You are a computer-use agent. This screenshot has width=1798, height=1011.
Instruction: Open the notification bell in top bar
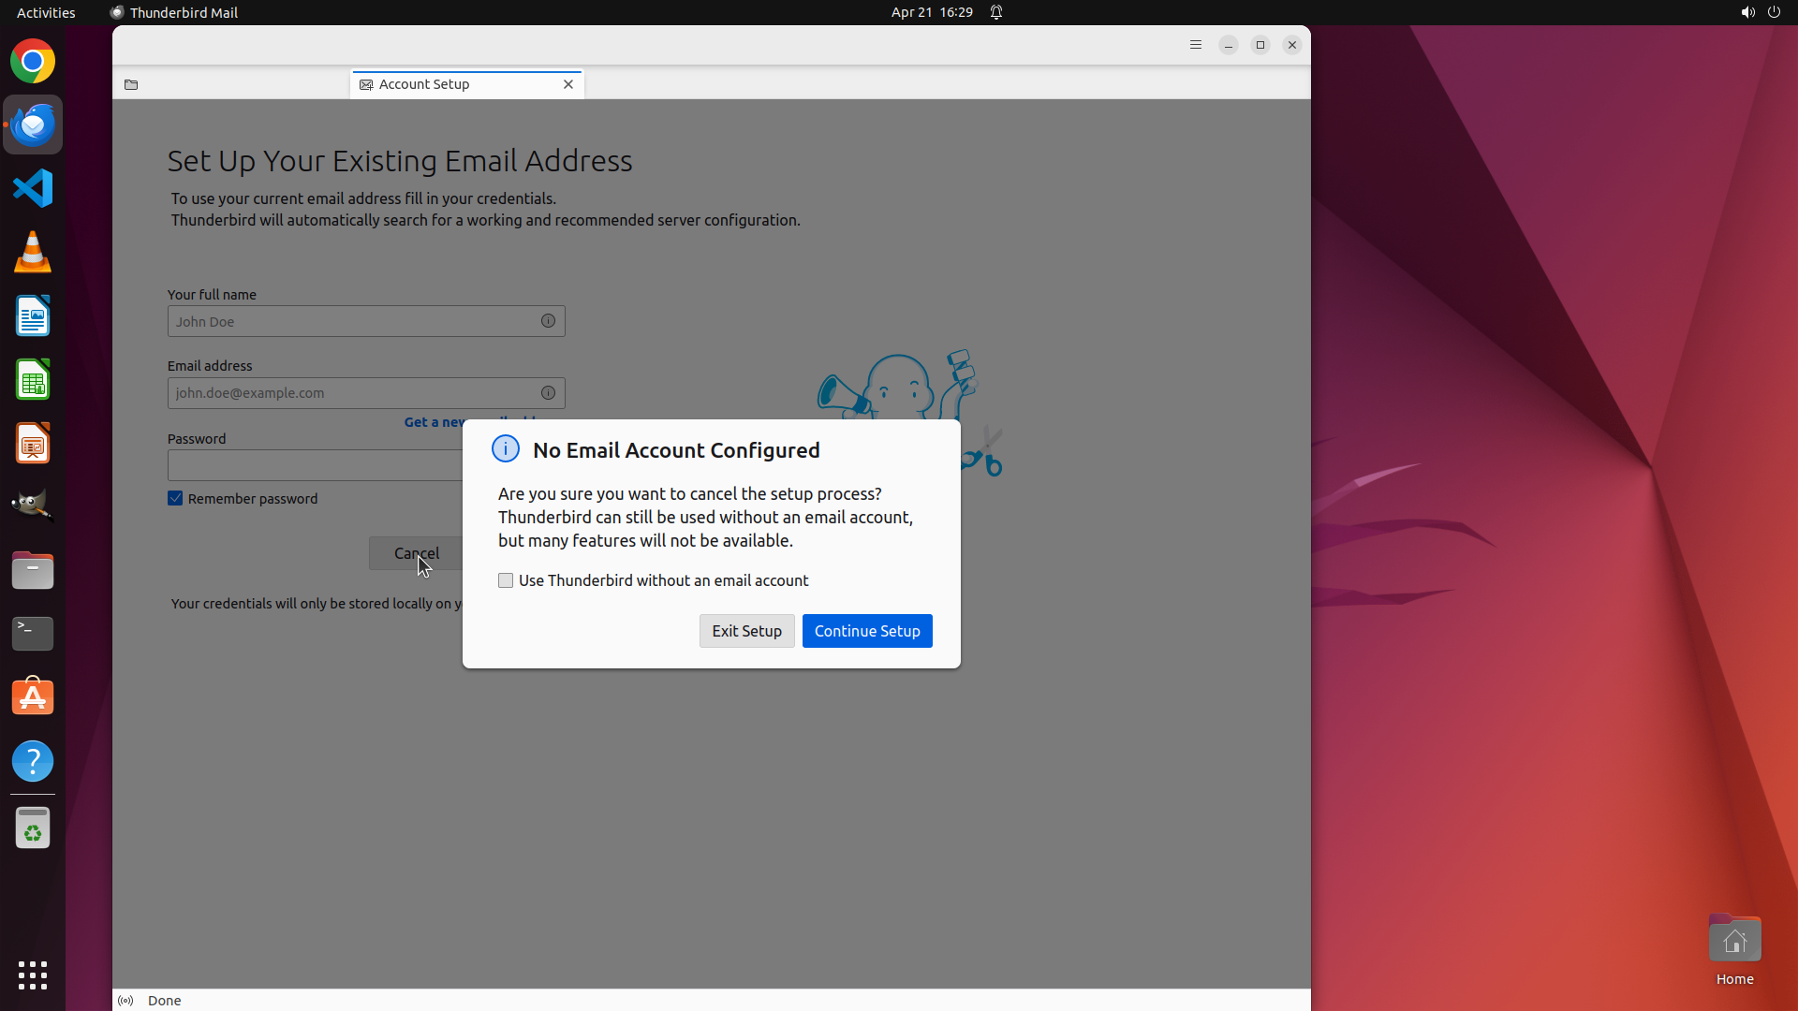click(x=996, y=12)
